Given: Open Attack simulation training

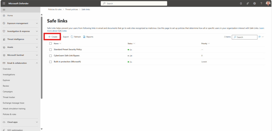Looking at the screenshot, I should tap(14, 109).
